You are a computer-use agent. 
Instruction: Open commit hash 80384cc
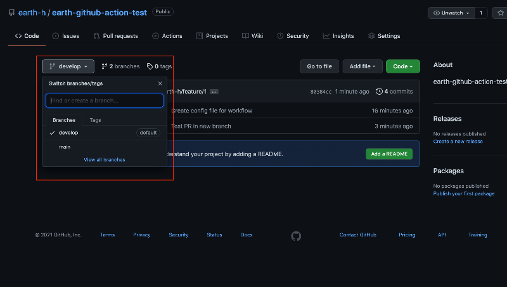[321, 92]
